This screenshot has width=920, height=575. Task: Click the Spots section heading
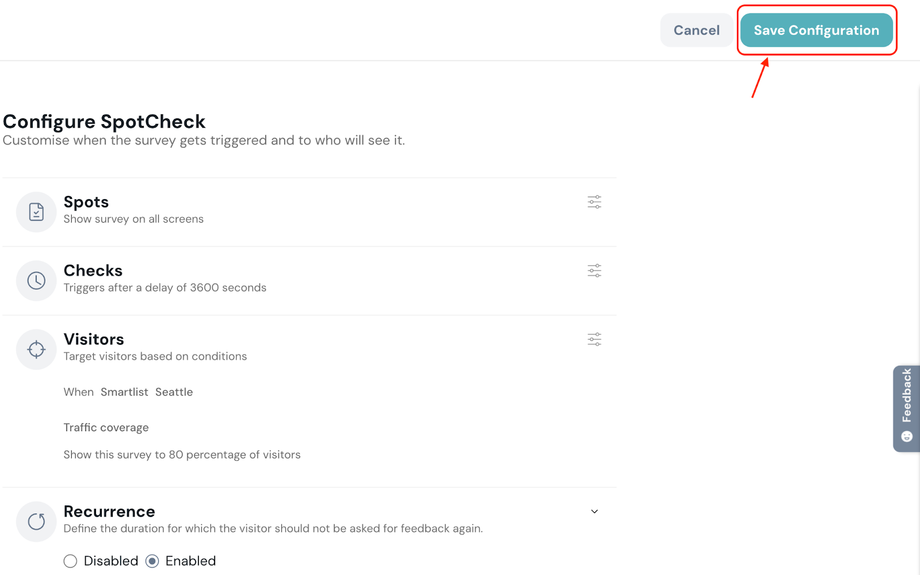pyautogui.click(x=86, y=202)
